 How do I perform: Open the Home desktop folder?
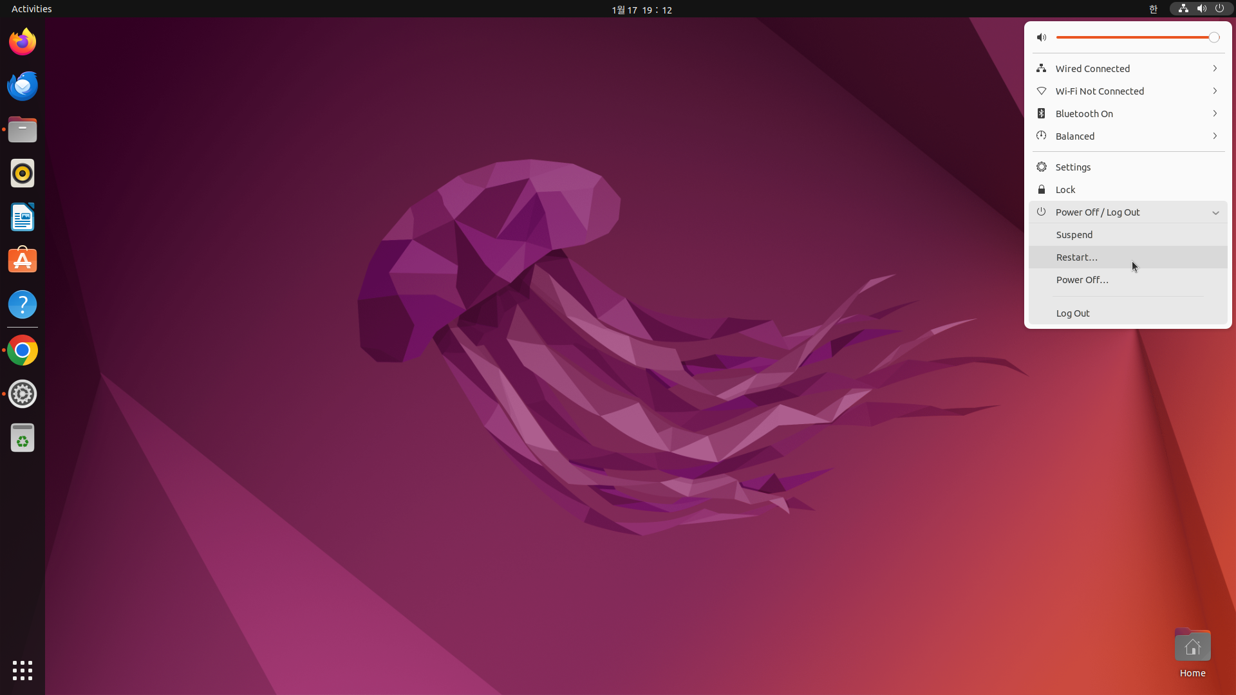click(1192, 653)
